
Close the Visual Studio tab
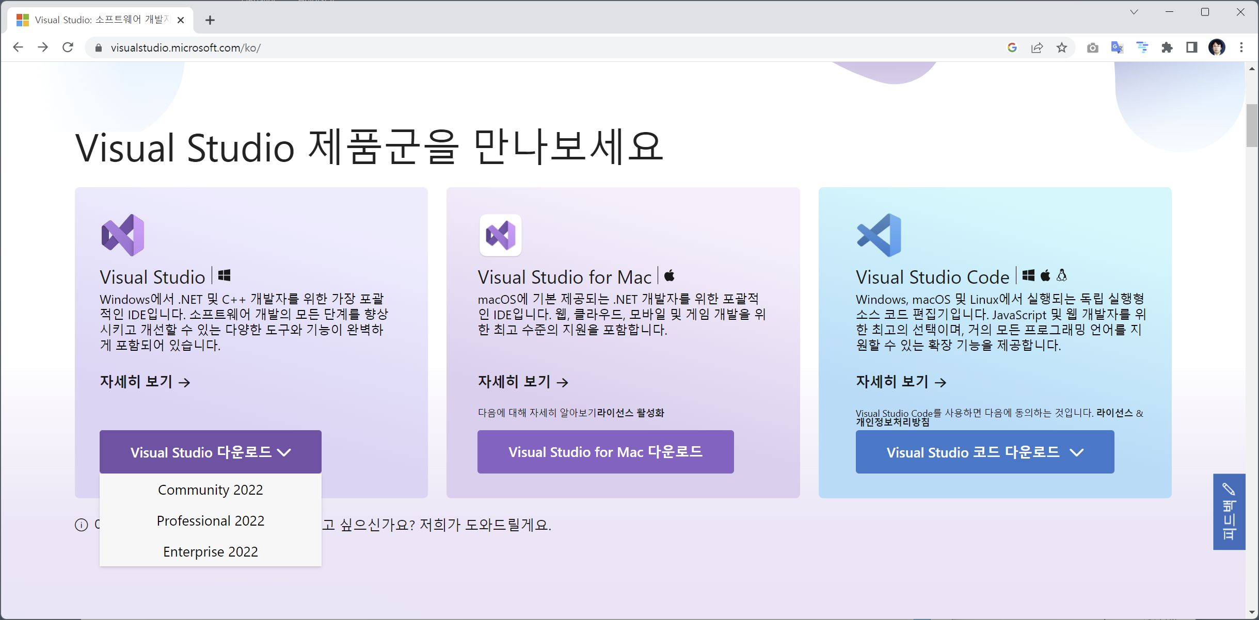(181, 20)
